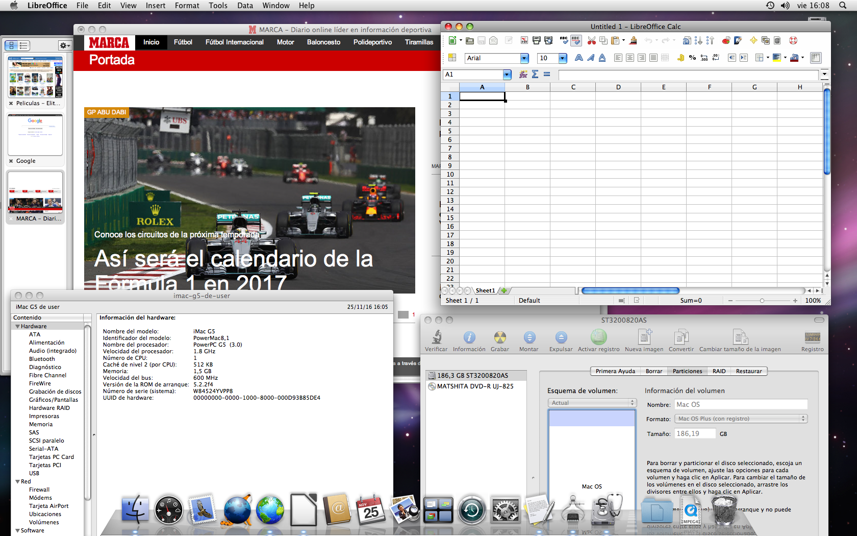Adjust the Calc zoom slider
This screenshot has height=536, width=857.
(x=762, y=301)
